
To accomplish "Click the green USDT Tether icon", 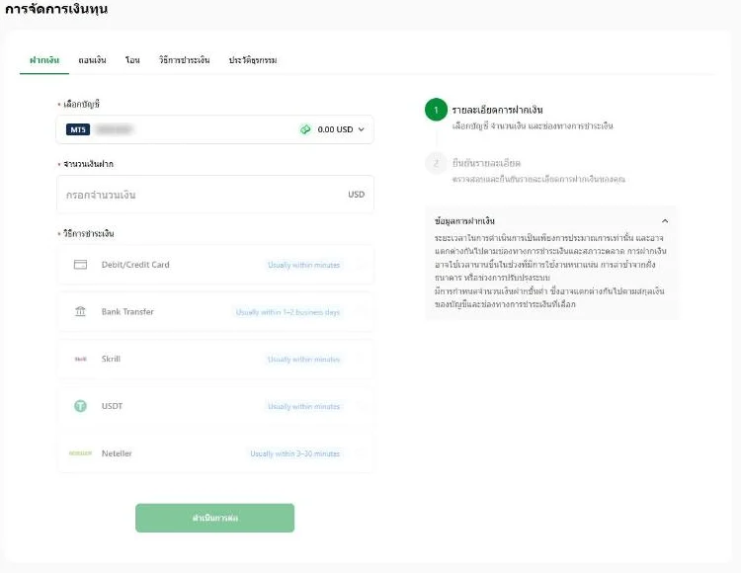I will (x=80, y=406).
